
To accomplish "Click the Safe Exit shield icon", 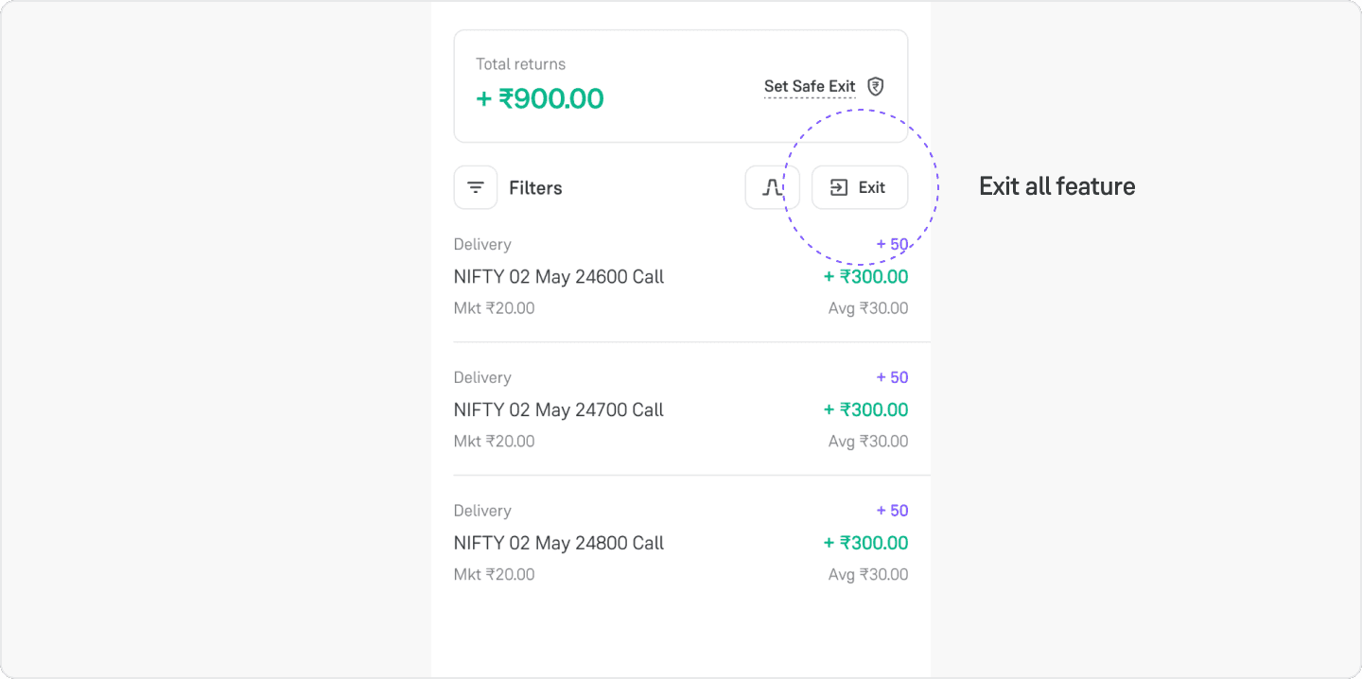I will [876, 86].
